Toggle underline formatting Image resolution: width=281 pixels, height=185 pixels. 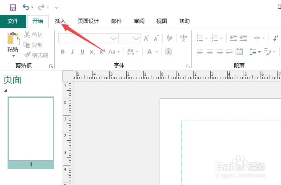click(82, 52)
